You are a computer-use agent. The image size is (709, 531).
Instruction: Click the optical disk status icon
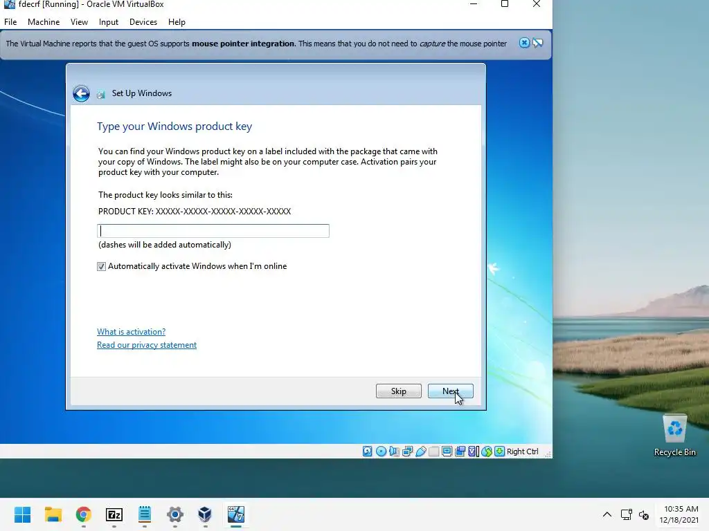tap(382, 451)
